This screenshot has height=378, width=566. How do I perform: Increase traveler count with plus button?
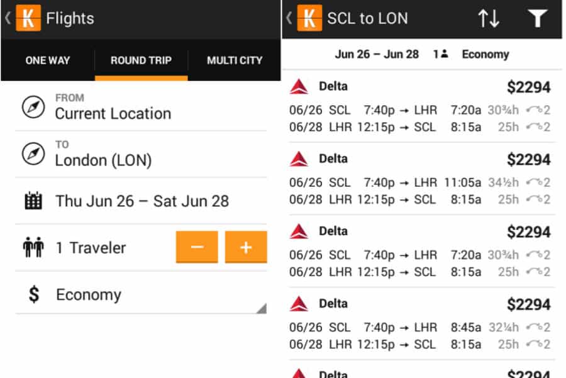tap(246, 247)
